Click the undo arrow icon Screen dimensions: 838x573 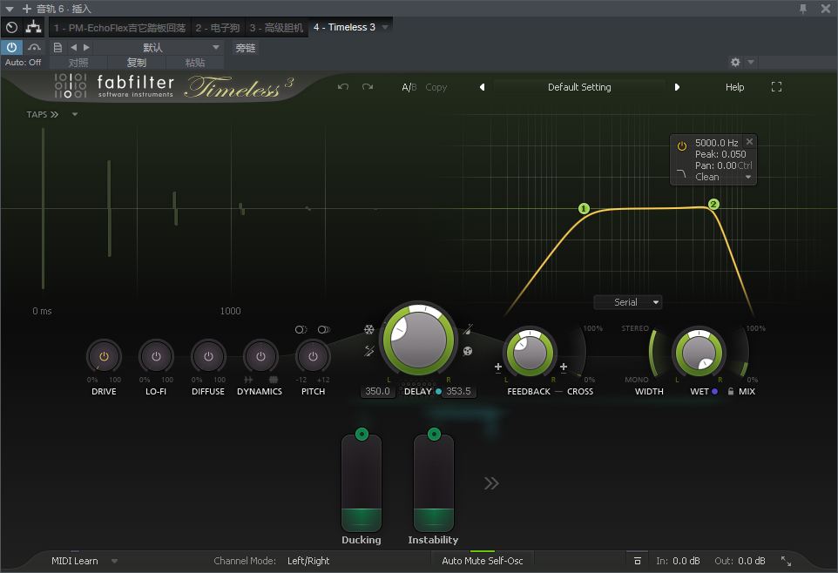[343, 86]
